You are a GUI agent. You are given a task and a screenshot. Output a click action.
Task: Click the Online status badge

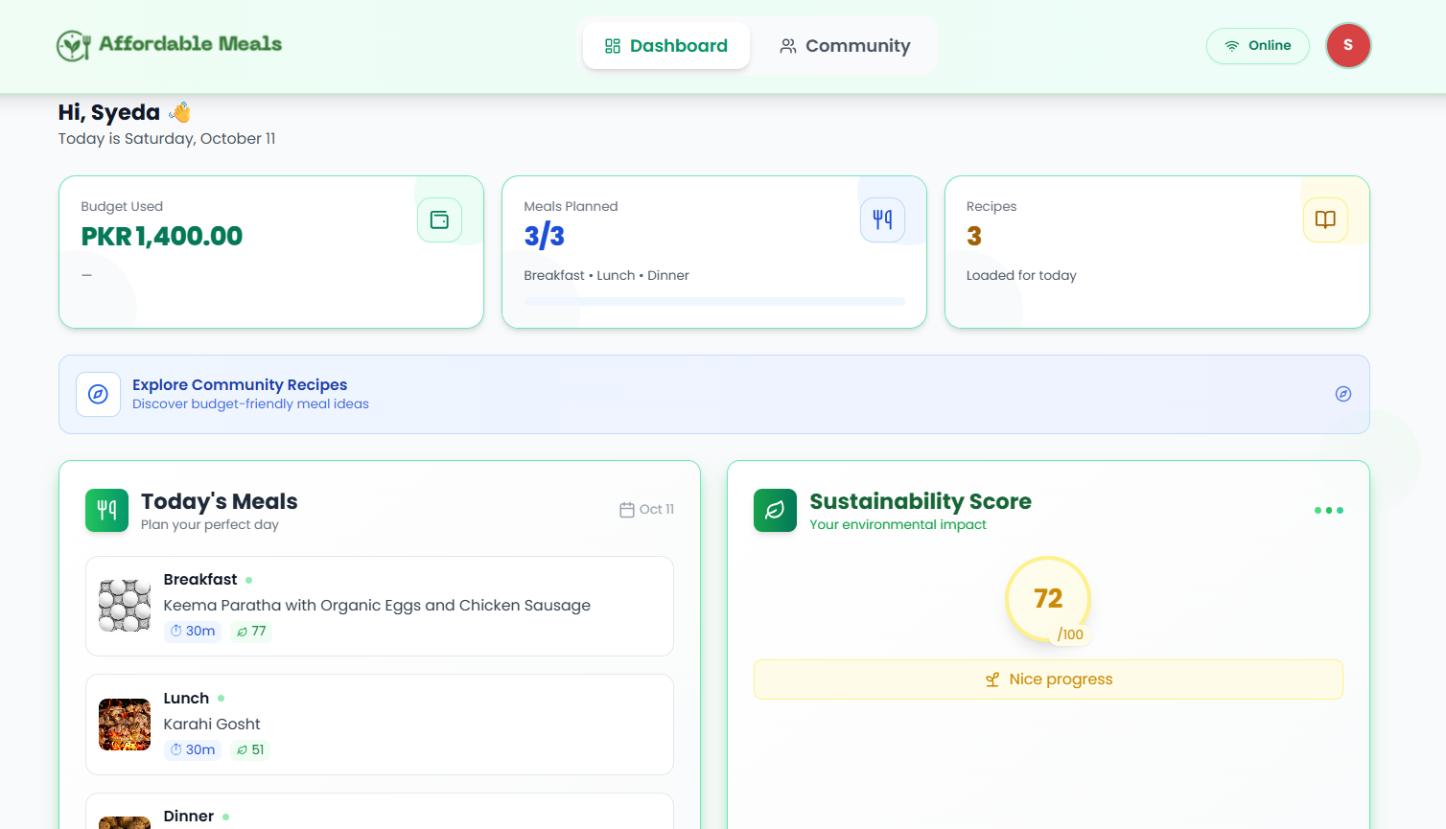tap(1258, 46)
